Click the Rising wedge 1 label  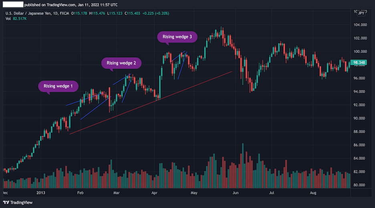point(58,86)
